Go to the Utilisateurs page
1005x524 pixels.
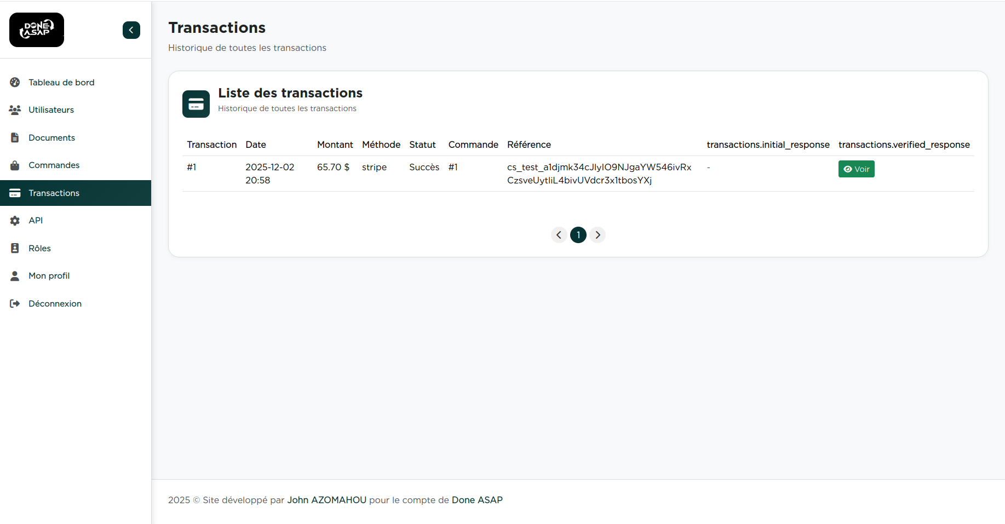pos(51,110)
